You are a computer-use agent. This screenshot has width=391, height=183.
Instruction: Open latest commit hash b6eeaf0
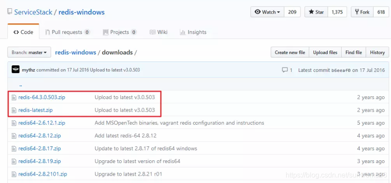341,70
